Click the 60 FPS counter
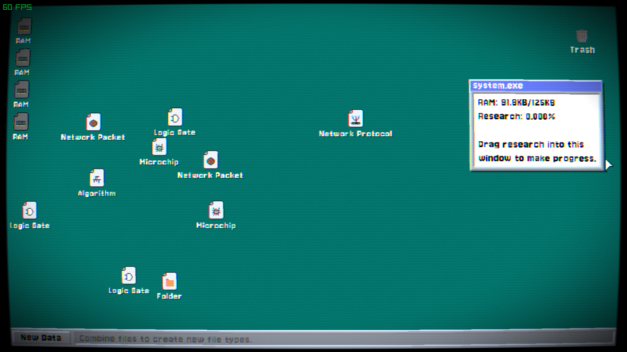Screen dimensions: 627x352 17,7
